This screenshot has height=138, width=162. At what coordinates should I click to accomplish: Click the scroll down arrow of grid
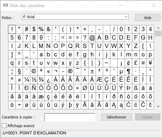(158, 106)
